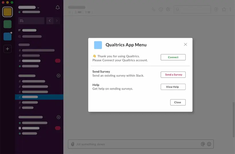Show channel details info icon
The image size is (235, 154).
point(161,9)
